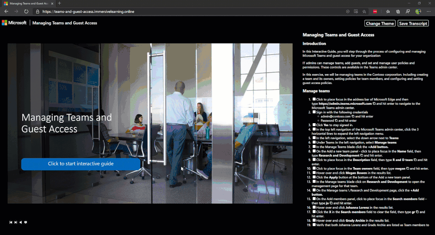Copy the Password with the copy icon
Screen dimensions: 435x235
pos(336,121)
